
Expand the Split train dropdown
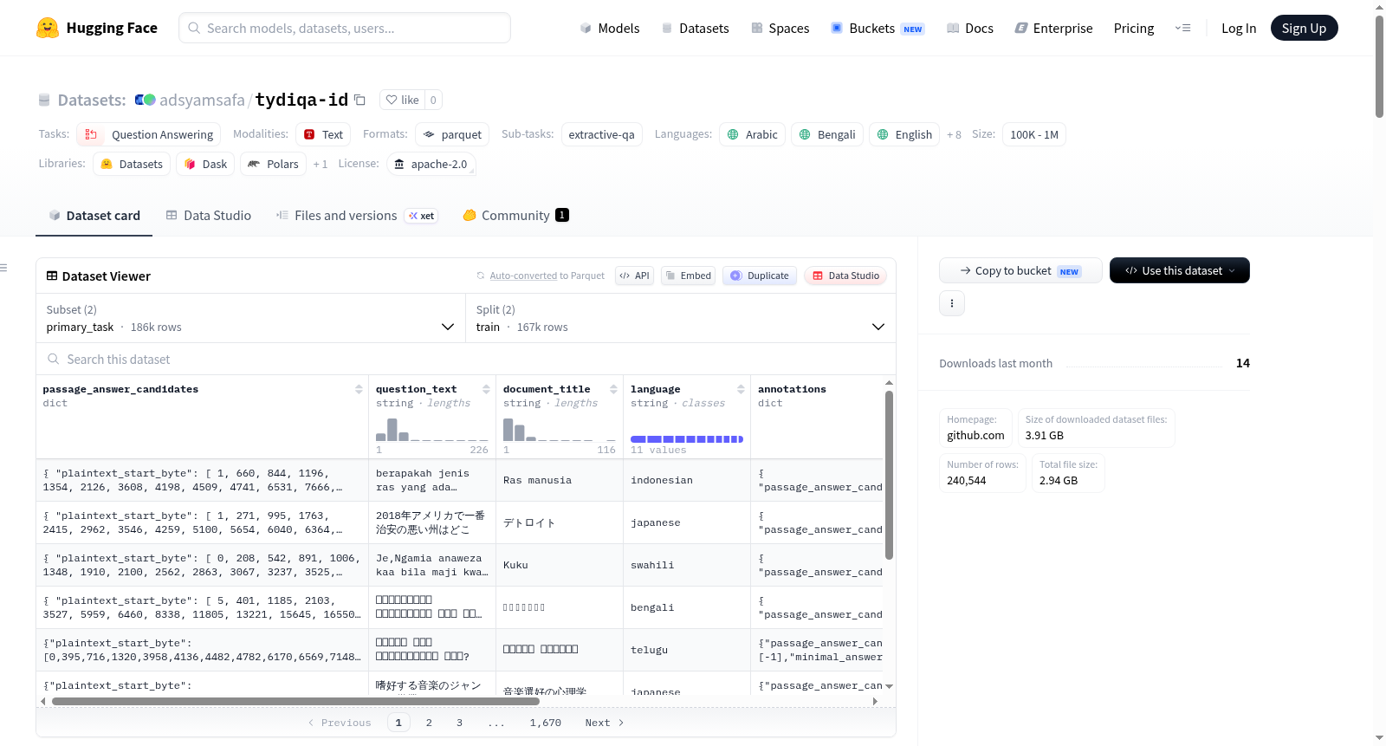coord(680,318)
